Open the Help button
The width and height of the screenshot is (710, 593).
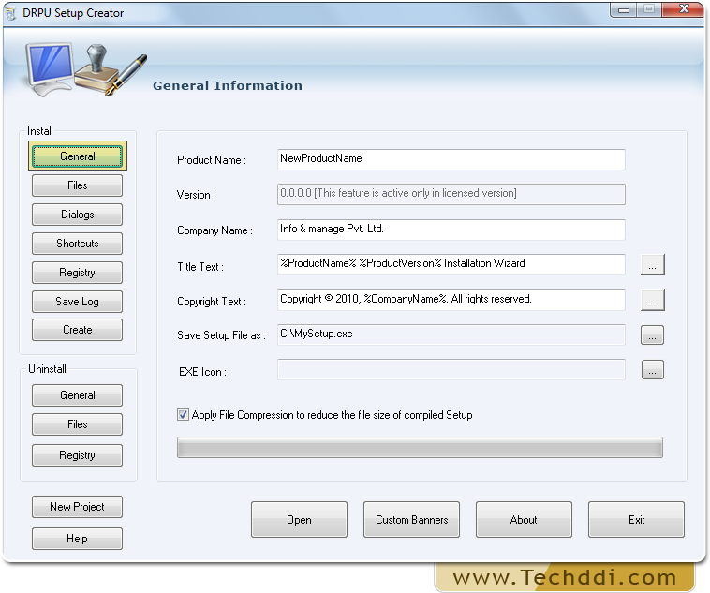[77, 538]
